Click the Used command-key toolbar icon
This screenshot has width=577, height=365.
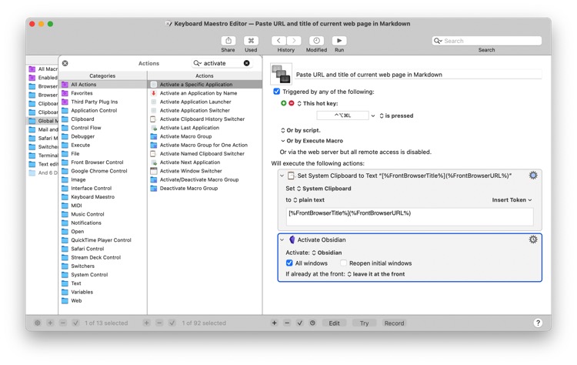pyautogui.click(x=251, y=41)
